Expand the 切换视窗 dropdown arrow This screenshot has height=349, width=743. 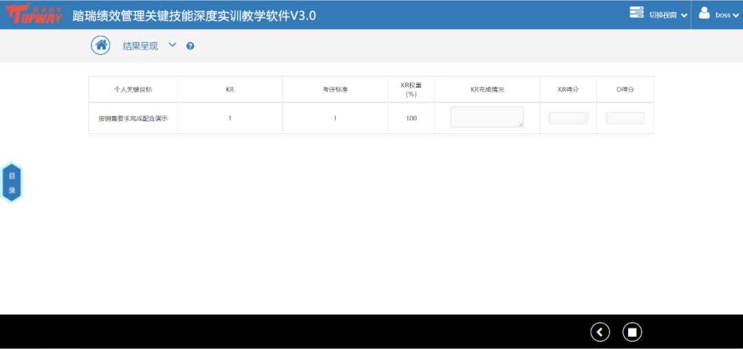[684, 15]
